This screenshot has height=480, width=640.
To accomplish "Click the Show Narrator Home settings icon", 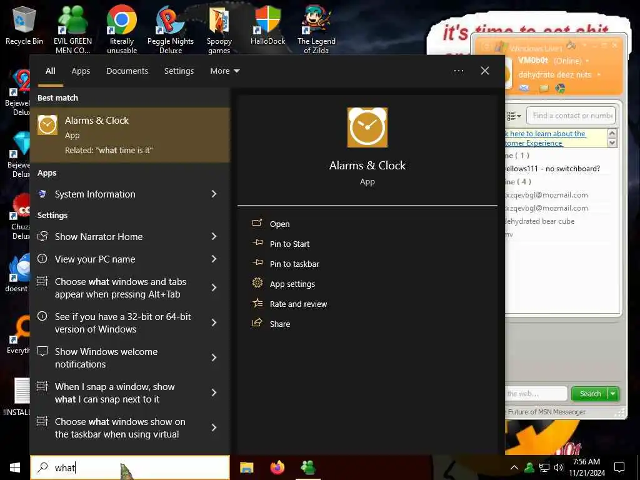I will [42, 236].
